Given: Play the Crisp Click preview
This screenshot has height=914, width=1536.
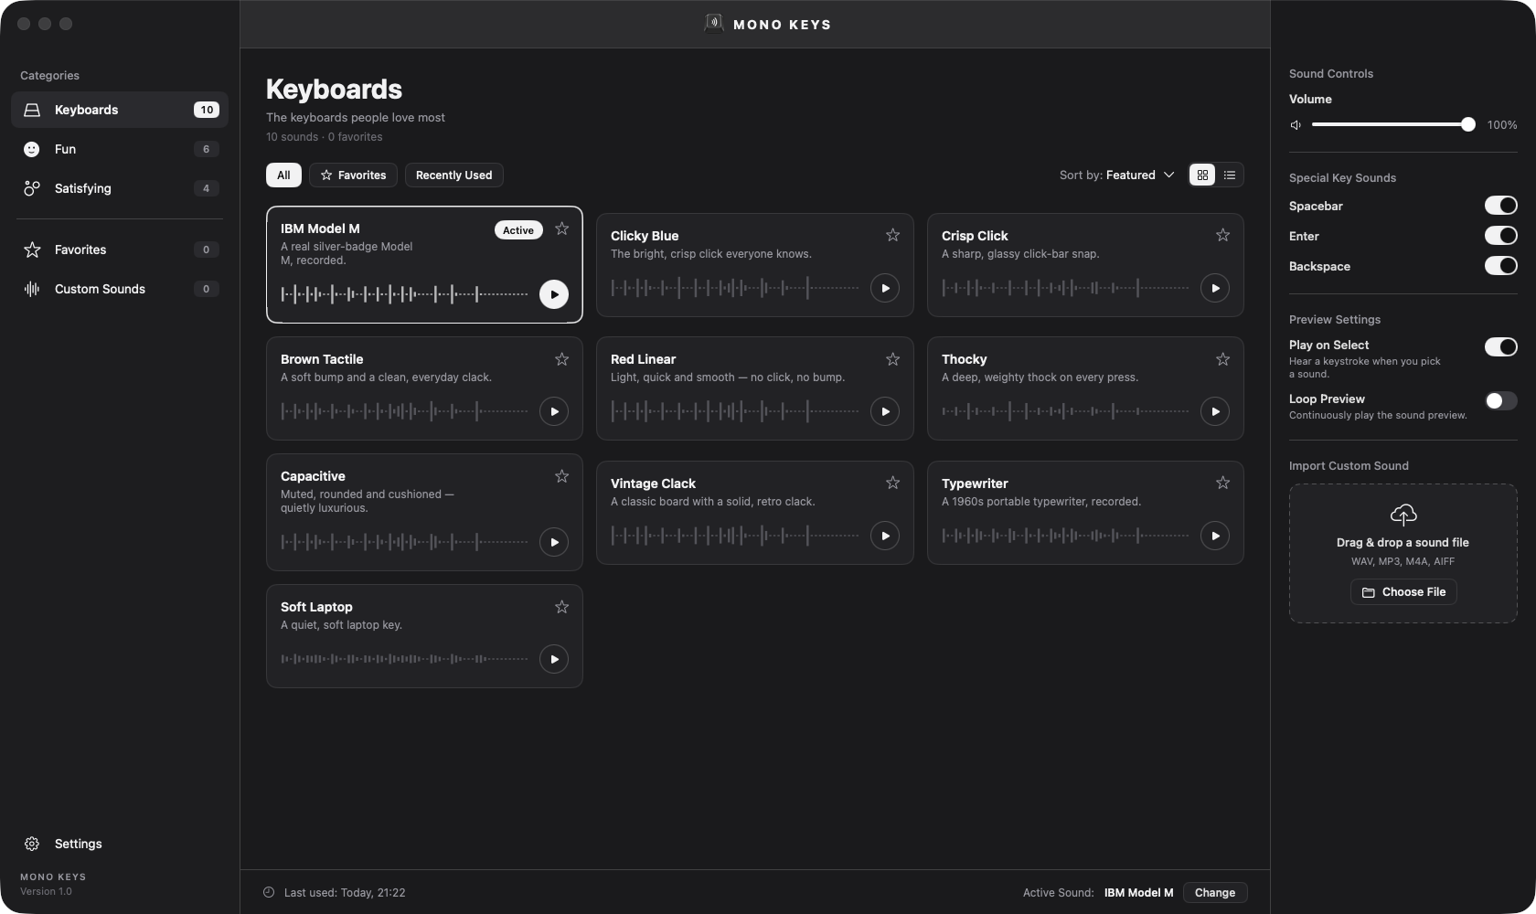Looking at the screenshot, I should [1215, 288].
